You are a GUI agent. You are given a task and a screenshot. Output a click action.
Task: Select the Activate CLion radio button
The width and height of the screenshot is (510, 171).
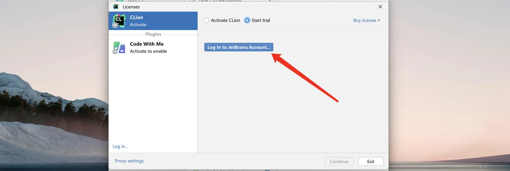pyautogui.click(x=207, y=20)
